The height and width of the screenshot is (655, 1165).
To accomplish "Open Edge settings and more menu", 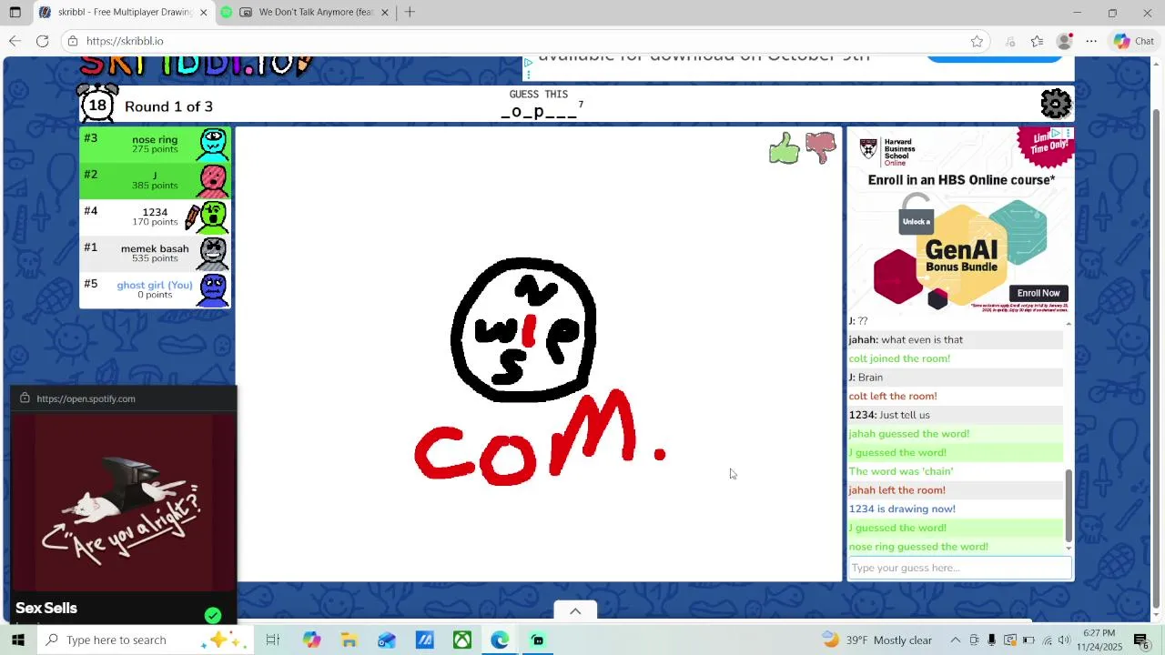I will point(1091,41).
